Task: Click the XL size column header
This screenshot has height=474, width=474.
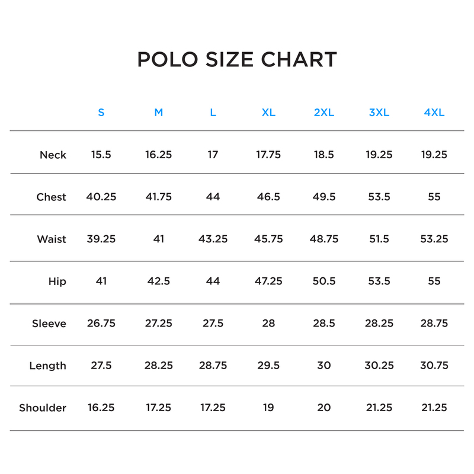Action: click(x=268, y=113)
